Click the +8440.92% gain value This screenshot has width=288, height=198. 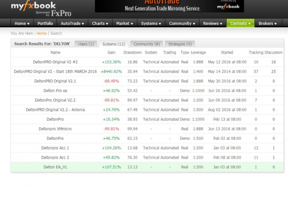coord(111,71)
